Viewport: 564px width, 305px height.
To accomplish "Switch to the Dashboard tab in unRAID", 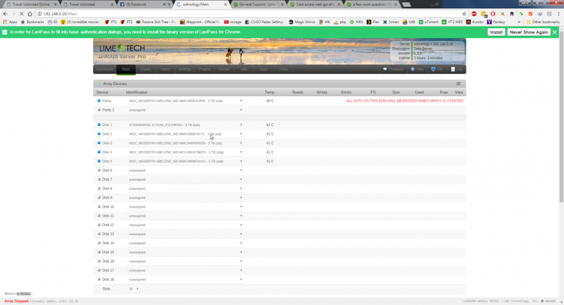I will [x=104, y=69].
